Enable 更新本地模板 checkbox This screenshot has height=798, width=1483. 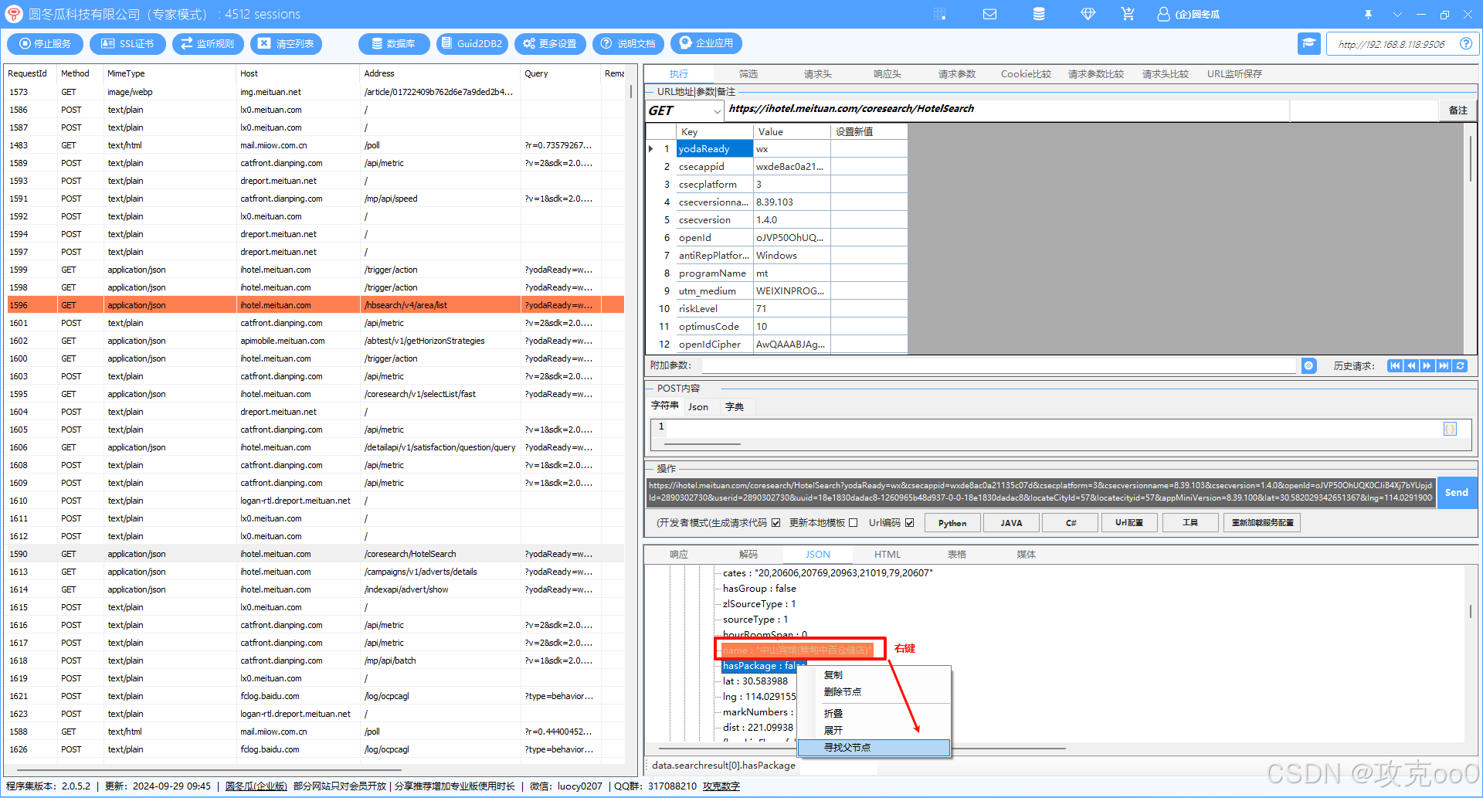[x=853, y=523]
